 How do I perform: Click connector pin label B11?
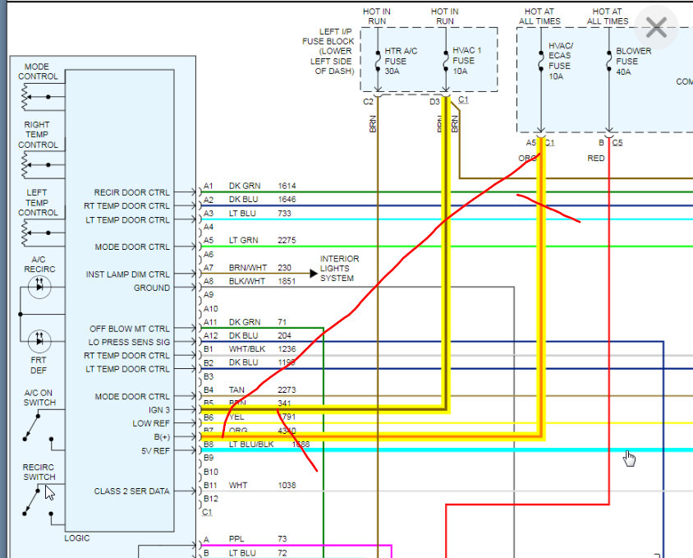point(210,486)
